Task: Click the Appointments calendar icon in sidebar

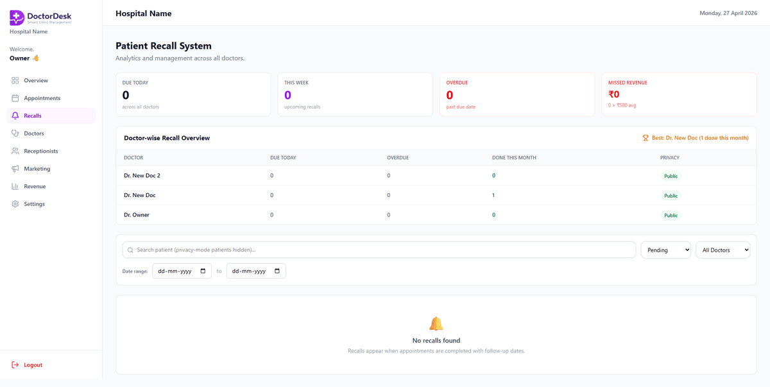Action: click(15, 98)
